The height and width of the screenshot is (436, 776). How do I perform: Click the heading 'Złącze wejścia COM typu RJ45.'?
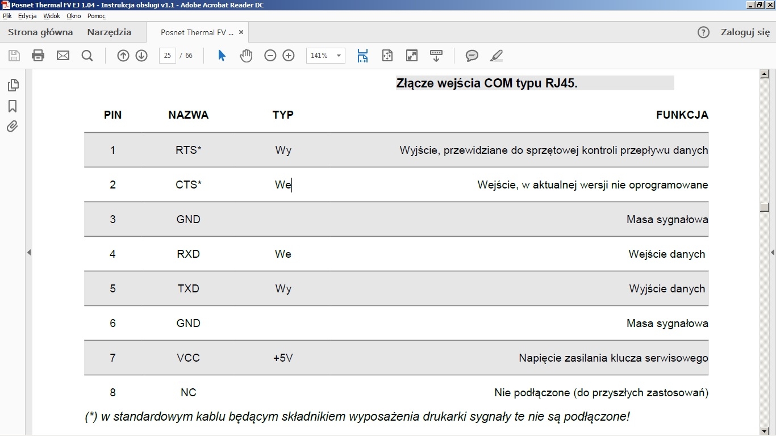(x=487, y=83)
